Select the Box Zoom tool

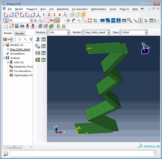coord(84,20)
